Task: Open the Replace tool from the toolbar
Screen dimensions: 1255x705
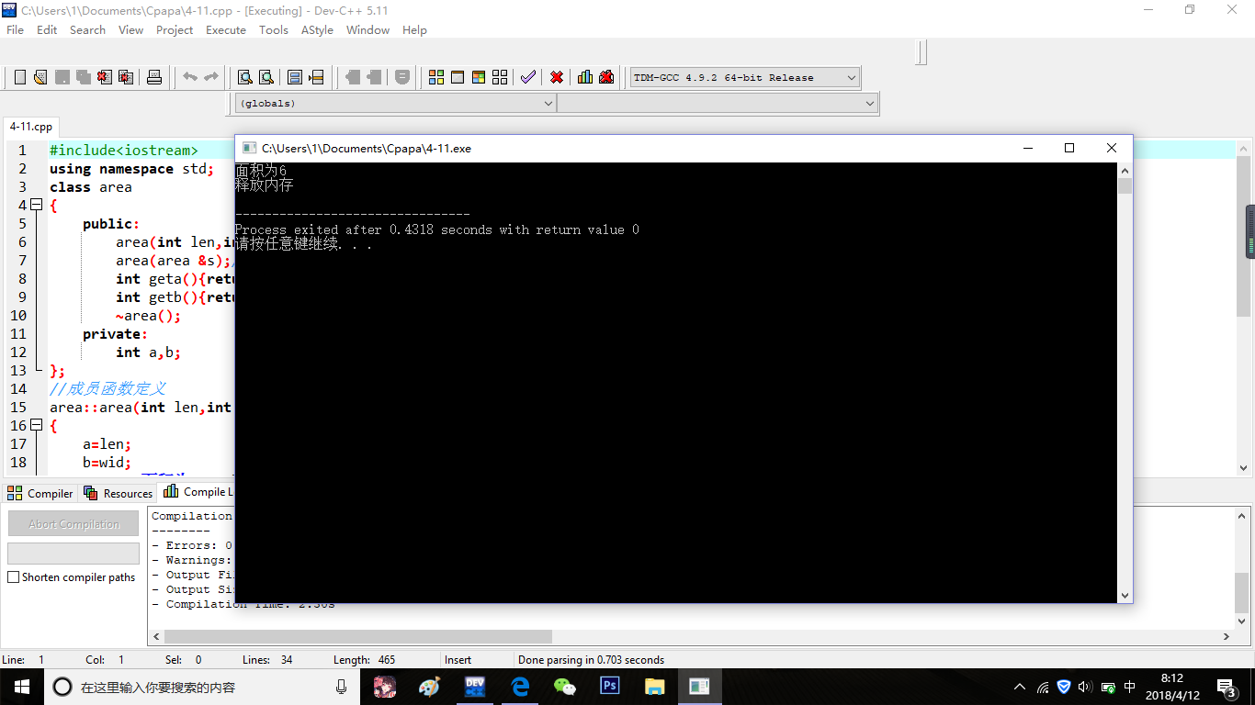Action: point(266,77)
